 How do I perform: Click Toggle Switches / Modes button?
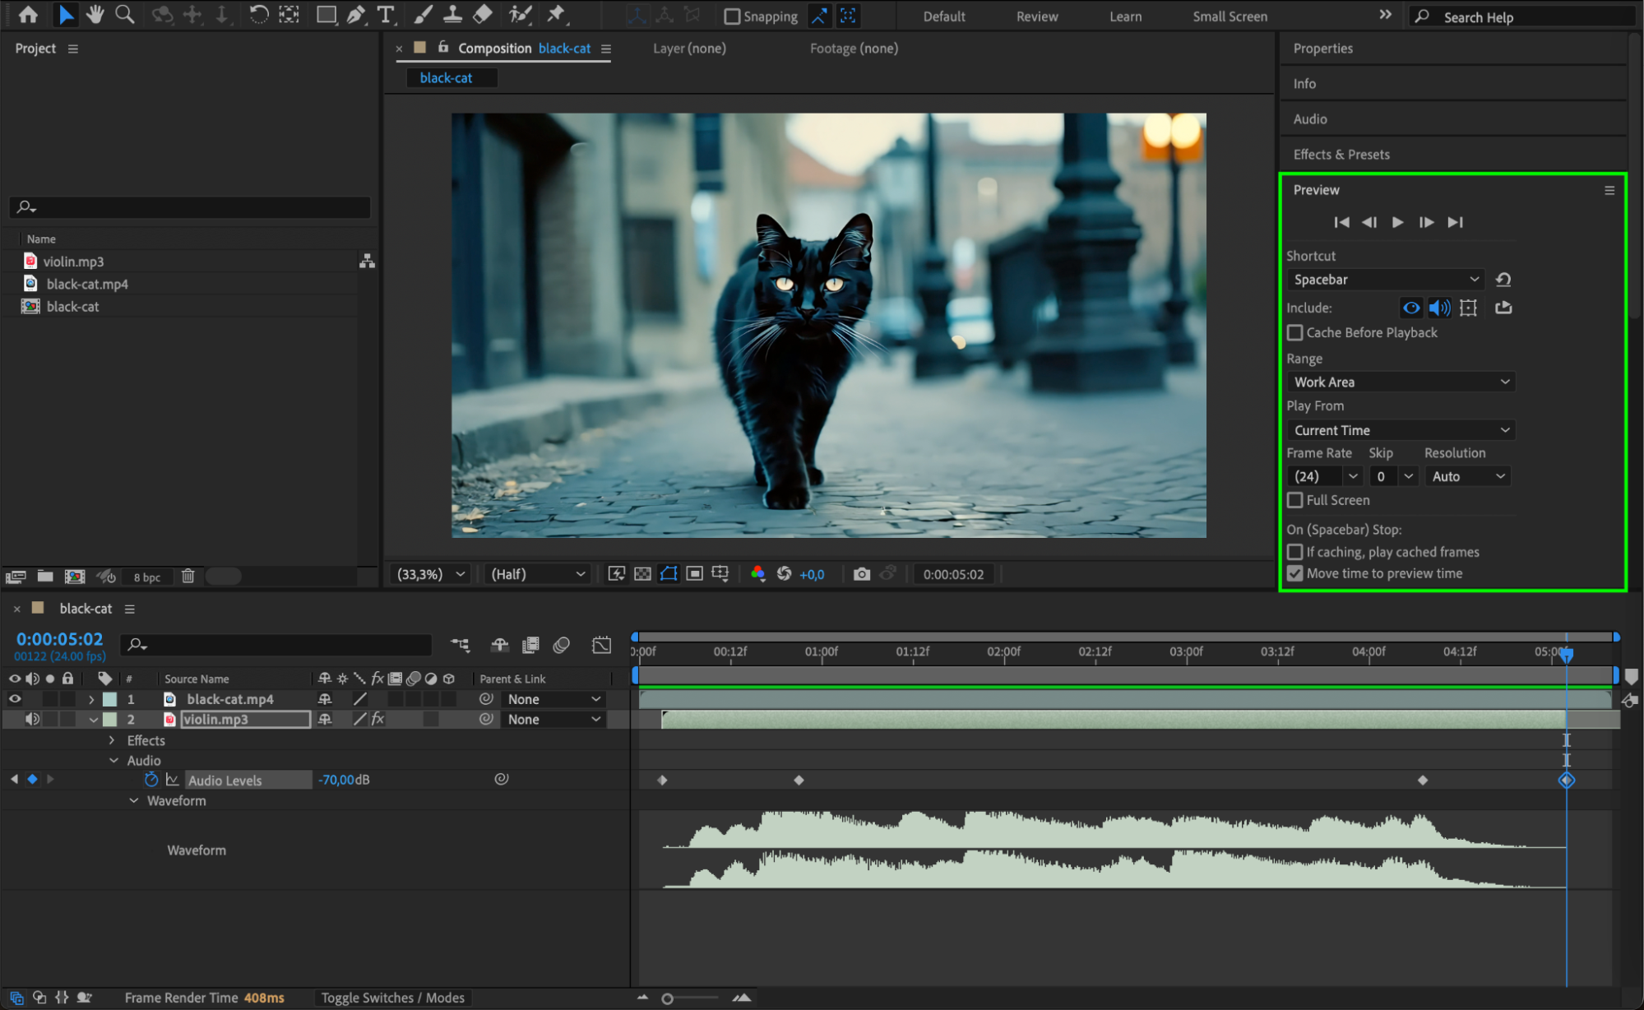392,998
